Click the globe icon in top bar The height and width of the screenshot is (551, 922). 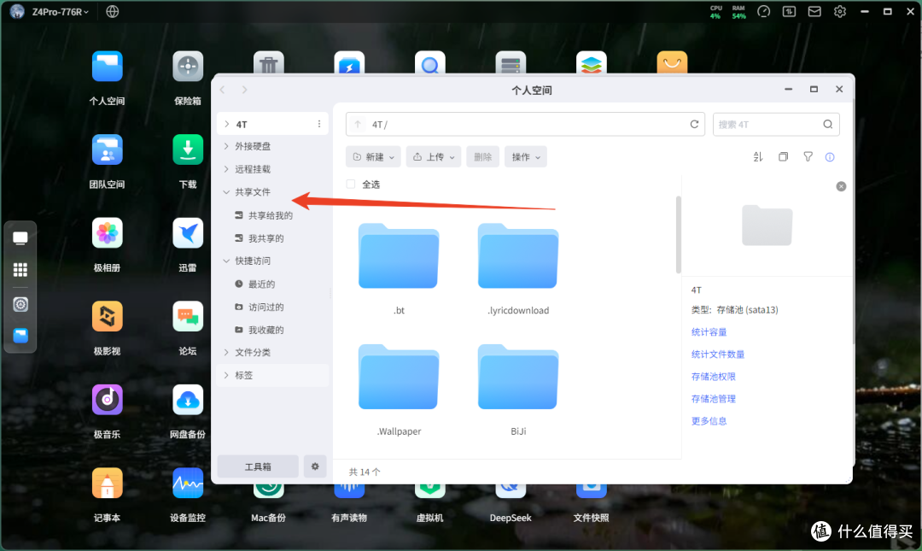tap(113, 12)
